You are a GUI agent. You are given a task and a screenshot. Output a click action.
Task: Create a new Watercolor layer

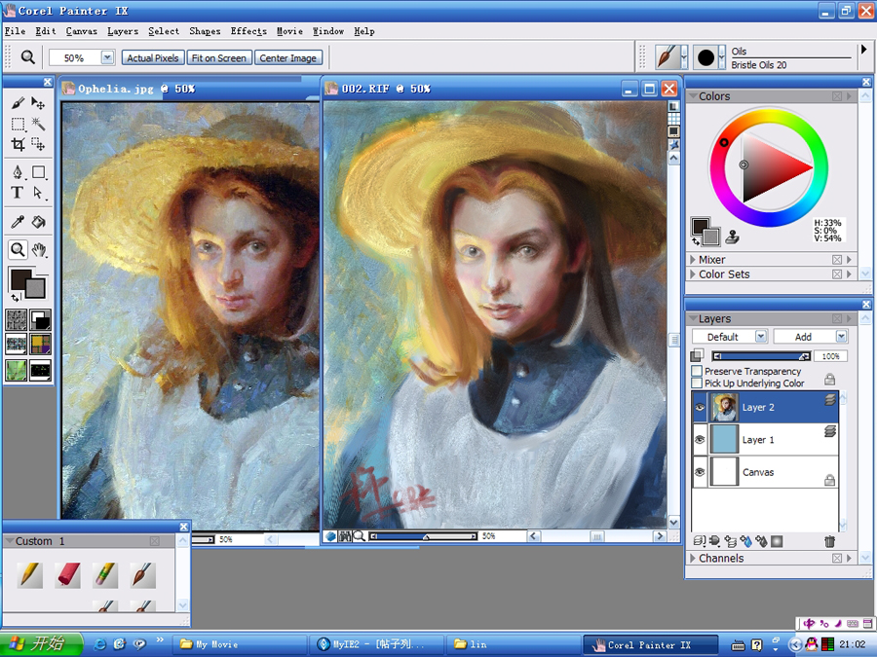(x=746, y=541)
